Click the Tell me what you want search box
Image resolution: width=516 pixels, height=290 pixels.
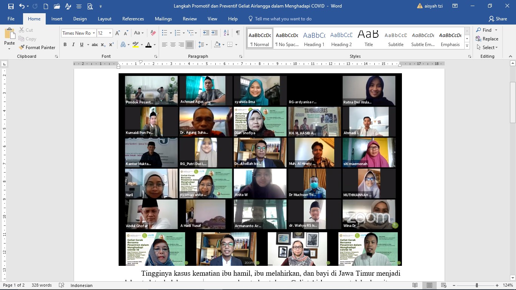coord(283,19)
